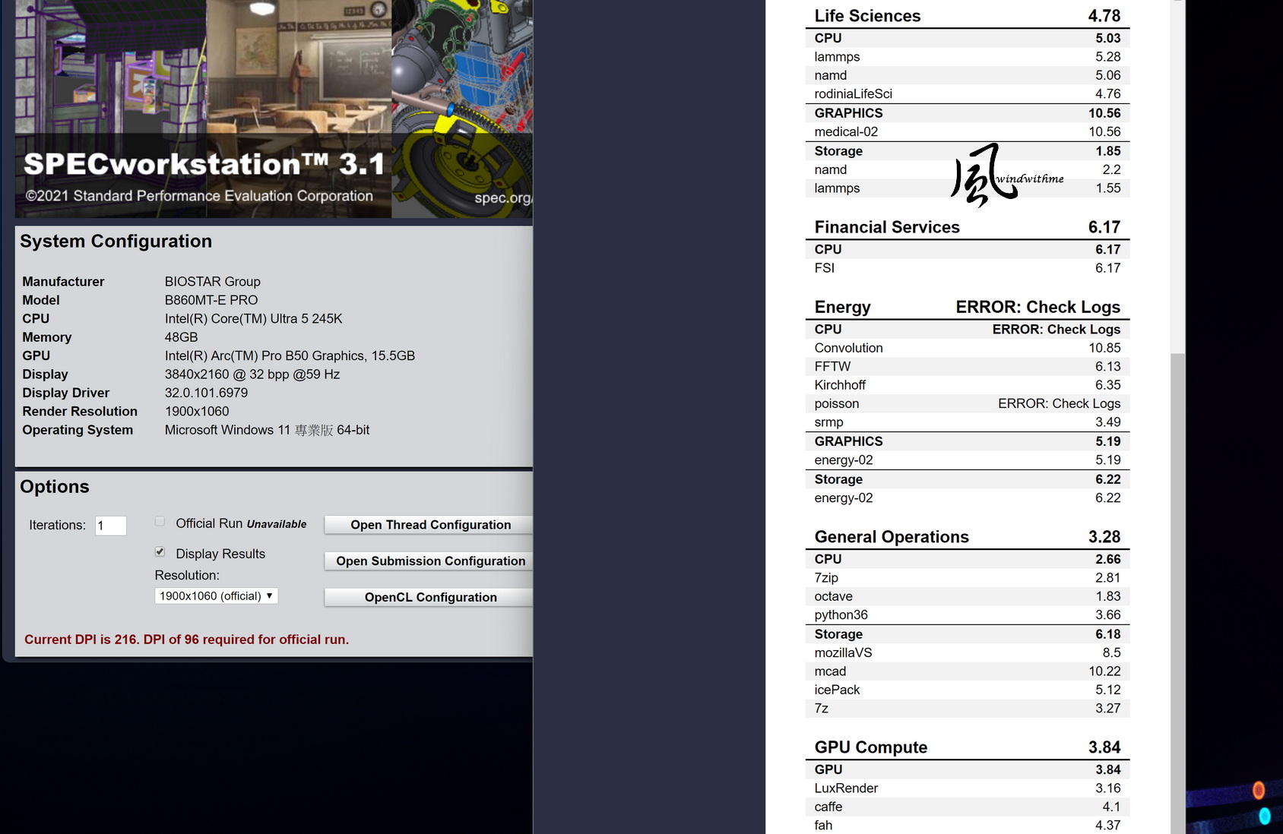The image size is (1283, 834).
Task: Click the fah result row
Action: pyautogui.click(x=968, y=826)
